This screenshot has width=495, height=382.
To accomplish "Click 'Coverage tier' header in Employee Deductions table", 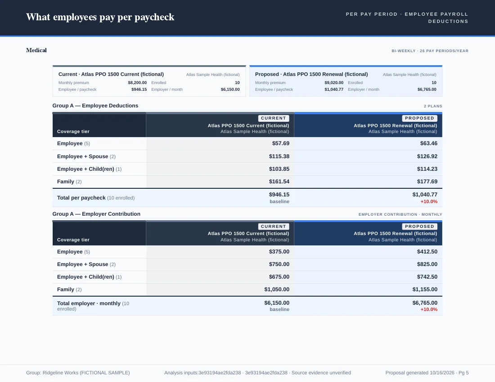I will [73, 132].
